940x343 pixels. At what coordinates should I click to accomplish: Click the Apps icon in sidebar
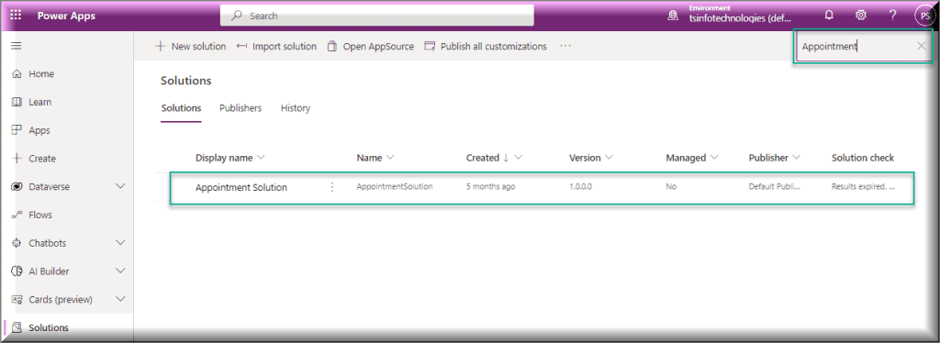(17, 130)
